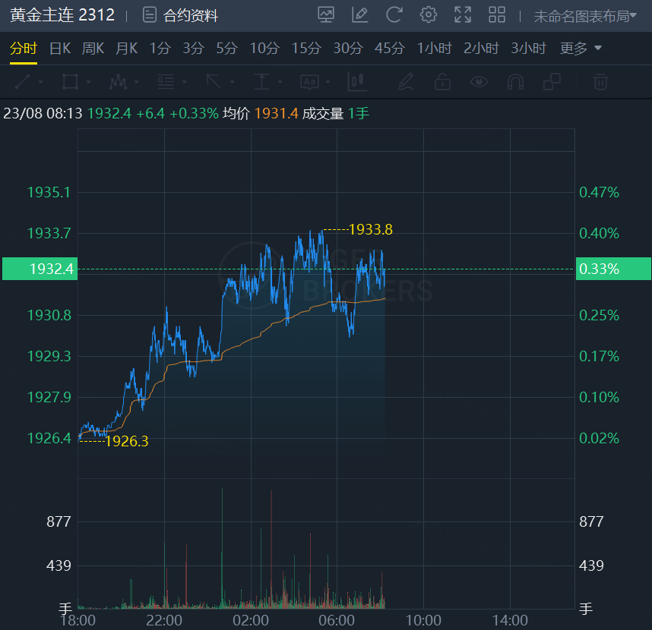
Task: Select the 3小时 interval
Action: click(528, 48)
